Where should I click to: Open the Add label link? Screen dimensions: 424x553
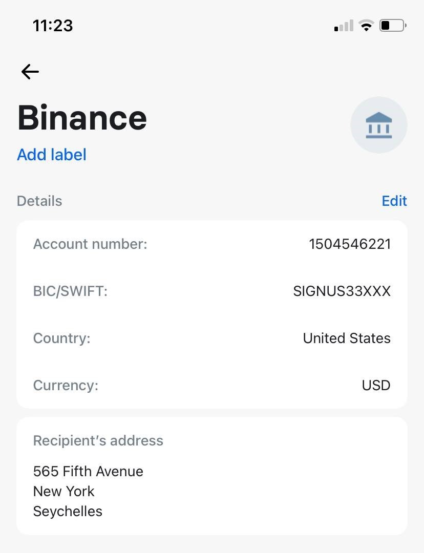(52, 155)
